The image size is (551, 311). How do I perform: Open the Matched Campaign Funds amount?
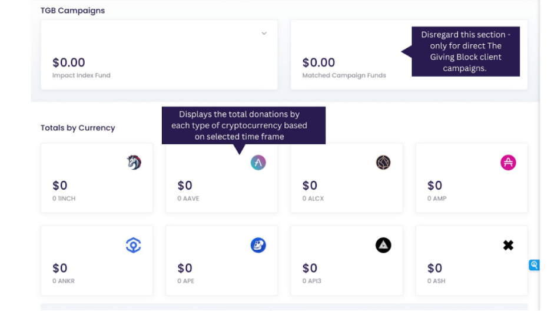click(x=318, y=62)
